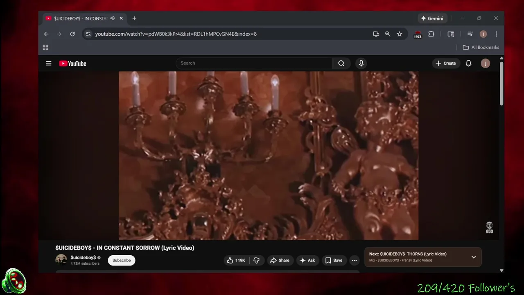Share the video
This screenshot has height=295, width=524.
coord(280,260)
